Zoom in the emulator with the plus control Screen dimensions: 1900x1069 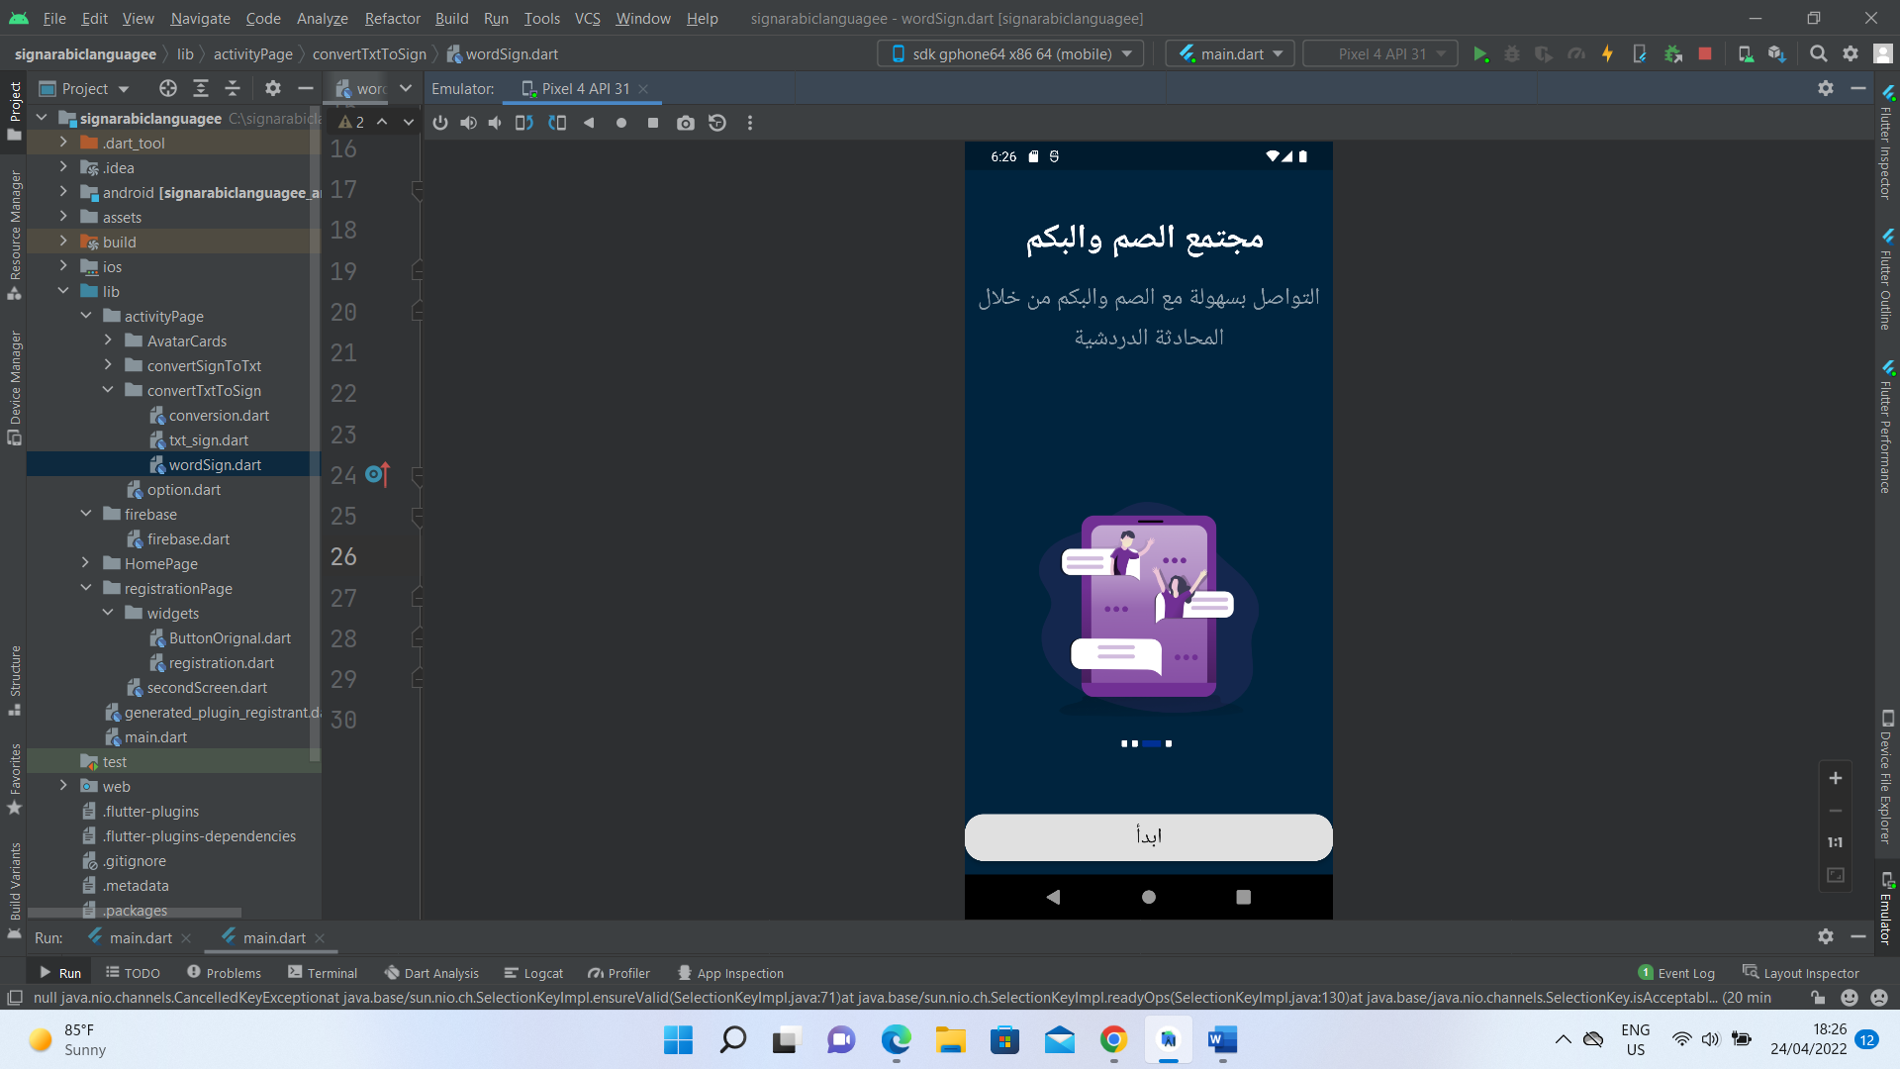pyautogui.click(x=1836, y=778)
